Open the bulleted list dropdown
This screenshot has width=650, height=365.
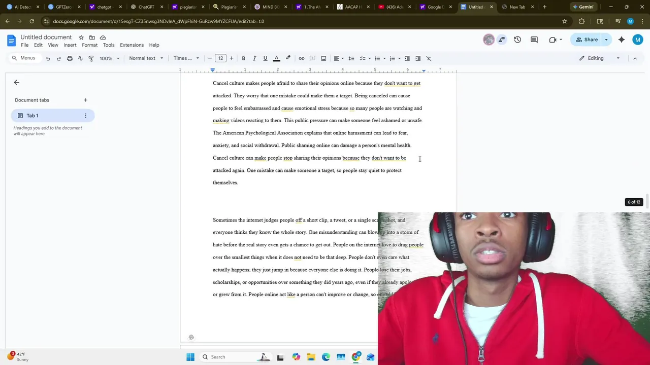380,58
